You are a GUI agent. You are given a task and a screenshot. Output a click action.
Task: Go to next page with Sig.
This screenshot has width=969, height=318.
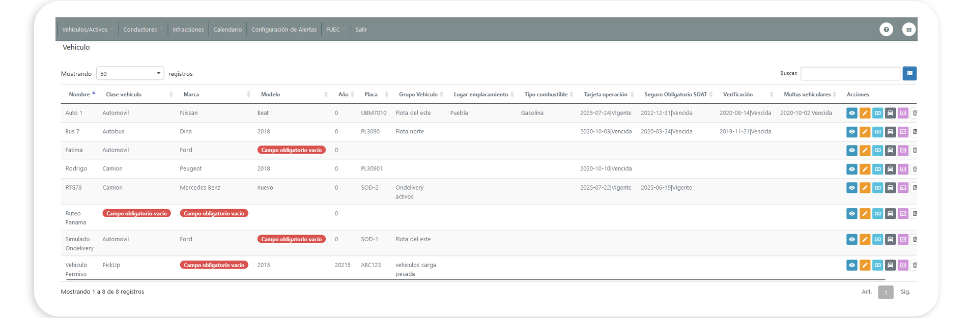pos(905,292)
